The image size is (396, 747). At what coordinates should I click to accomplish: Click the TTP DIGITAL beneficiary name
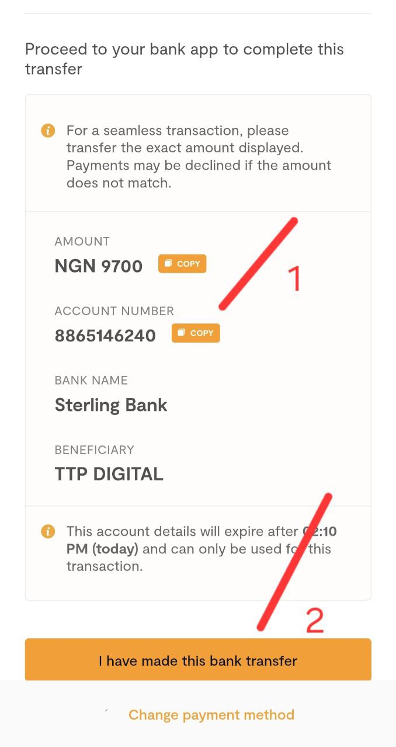[x=109, y=474]
